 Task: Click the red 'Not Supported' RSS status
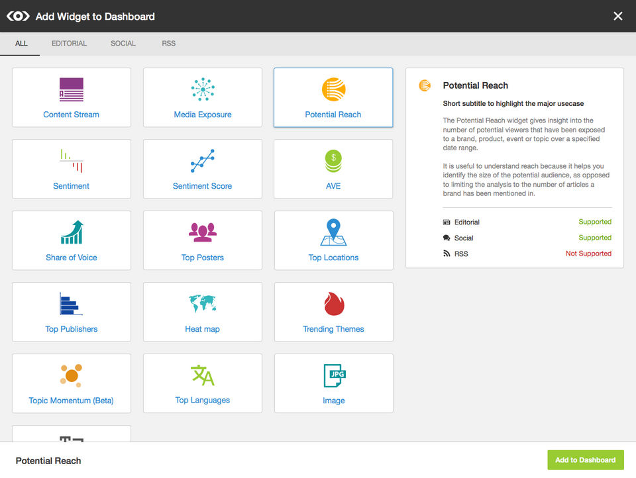coord(588,254)
